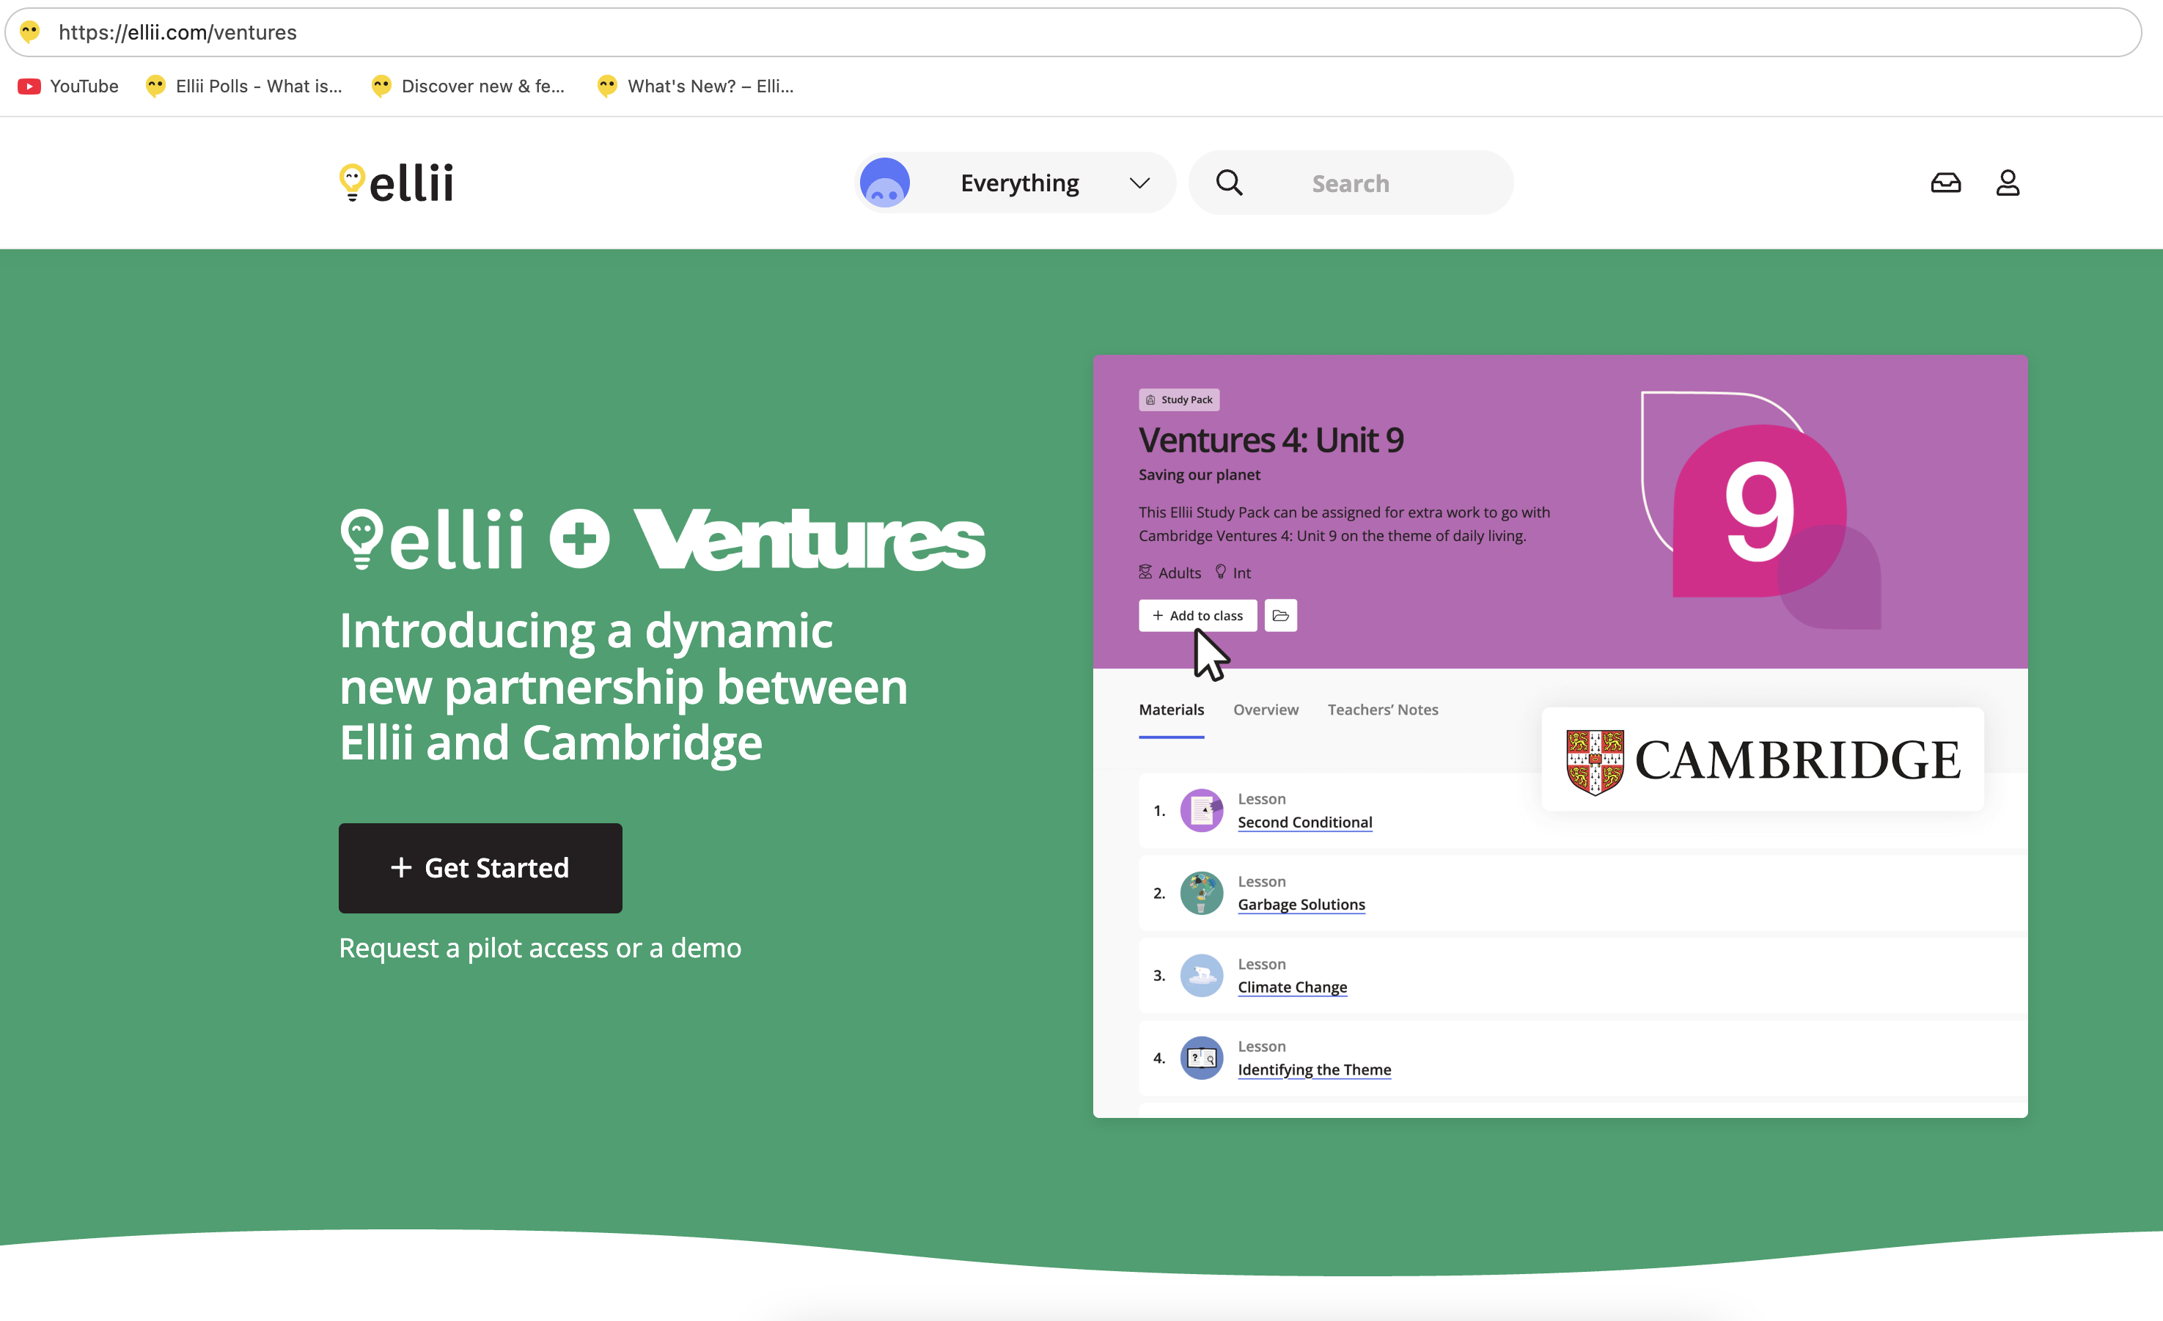The width and height of the screenshot is (2163, 1321).
Task: Click the folder icon beside Add to class
Action: click(x=1280, y=615)
